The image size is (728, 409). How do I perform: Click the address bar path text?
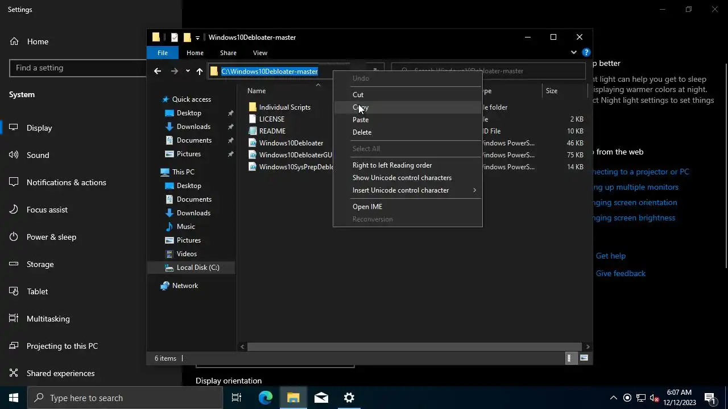click(270, 71)
